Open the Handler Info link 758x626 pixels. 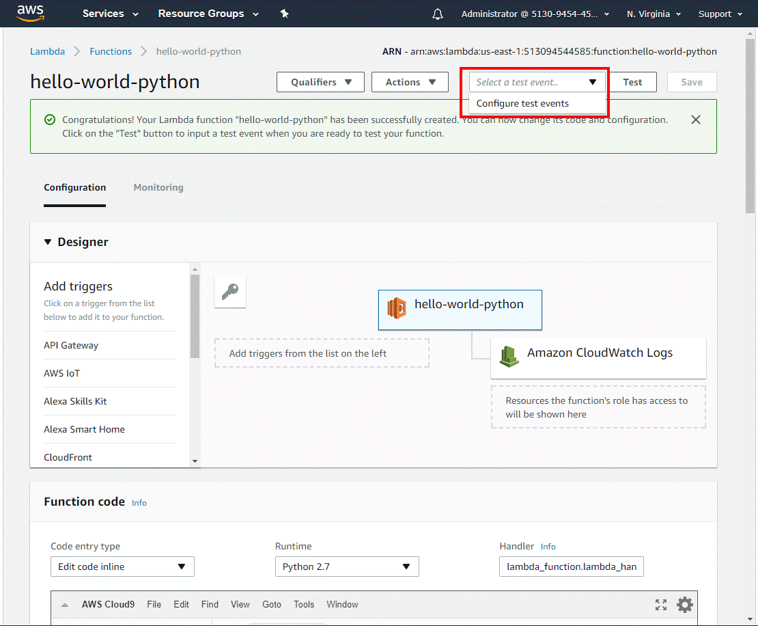(548, 547)
